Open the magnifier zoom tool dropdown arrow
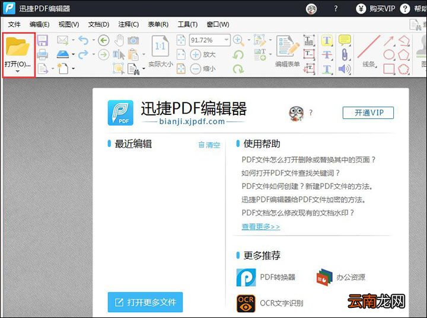This screenshot has width=427, height=318. tap(249, 40)
